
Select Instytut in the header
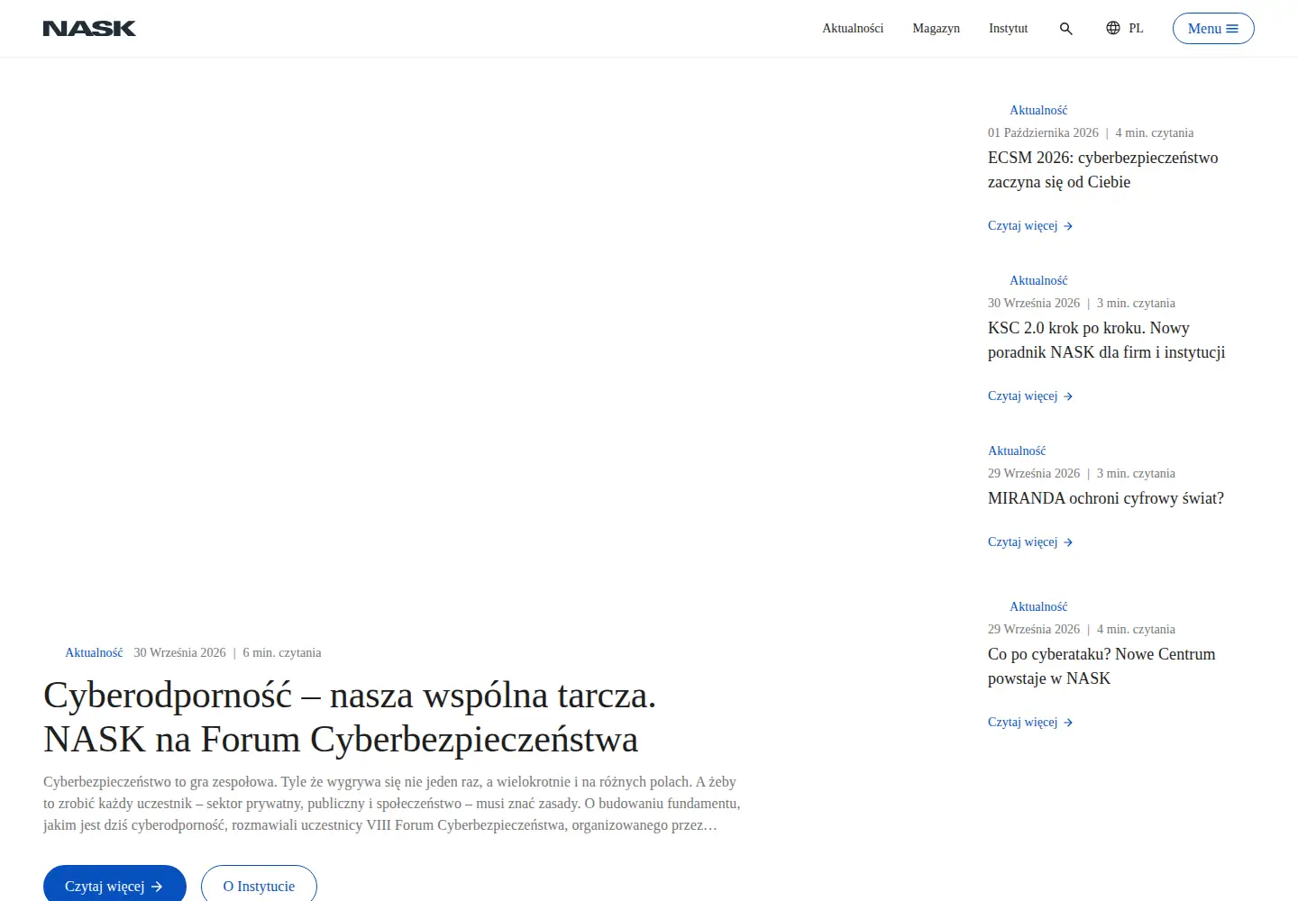pyautogui.click(x=1008, y=29)
